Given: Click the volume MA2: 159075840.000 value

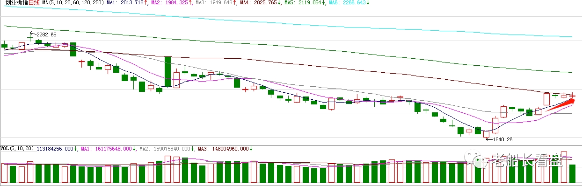Looking at the screenshot, I should 165,149.
